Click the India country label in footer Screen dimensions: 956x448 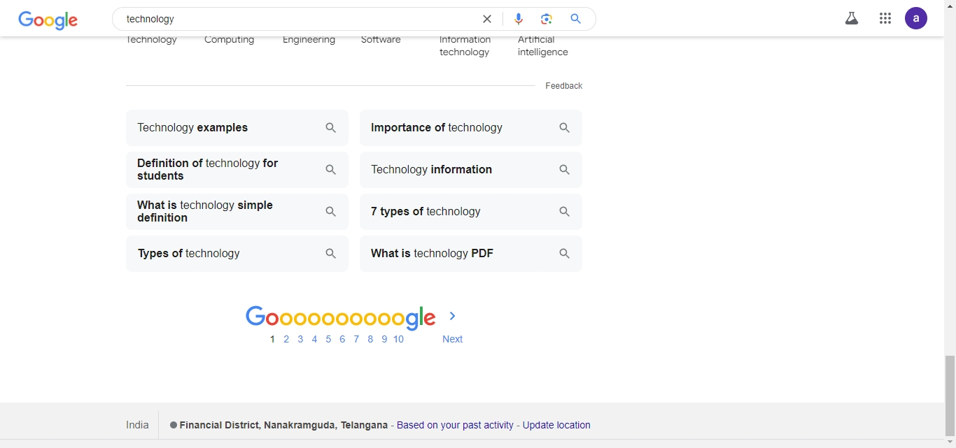point(137,425)
